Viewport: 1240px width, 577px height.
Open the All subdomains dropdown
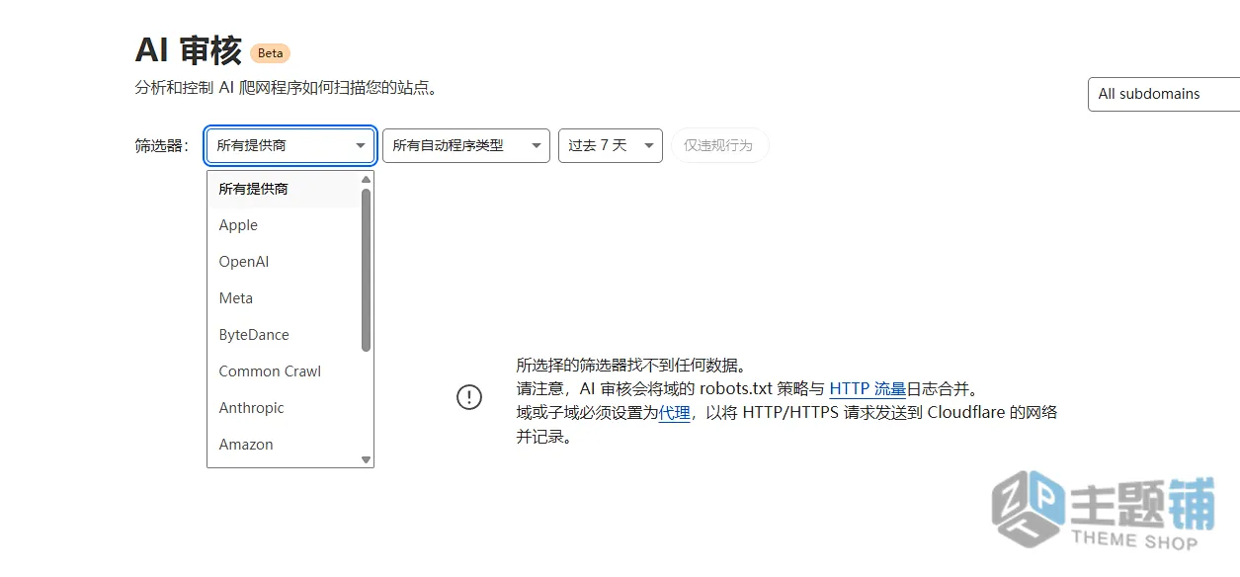[1164, 94]
